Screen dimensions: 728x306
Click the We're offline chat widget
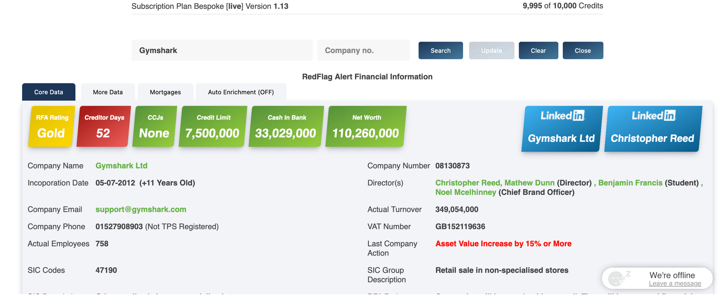657,279
